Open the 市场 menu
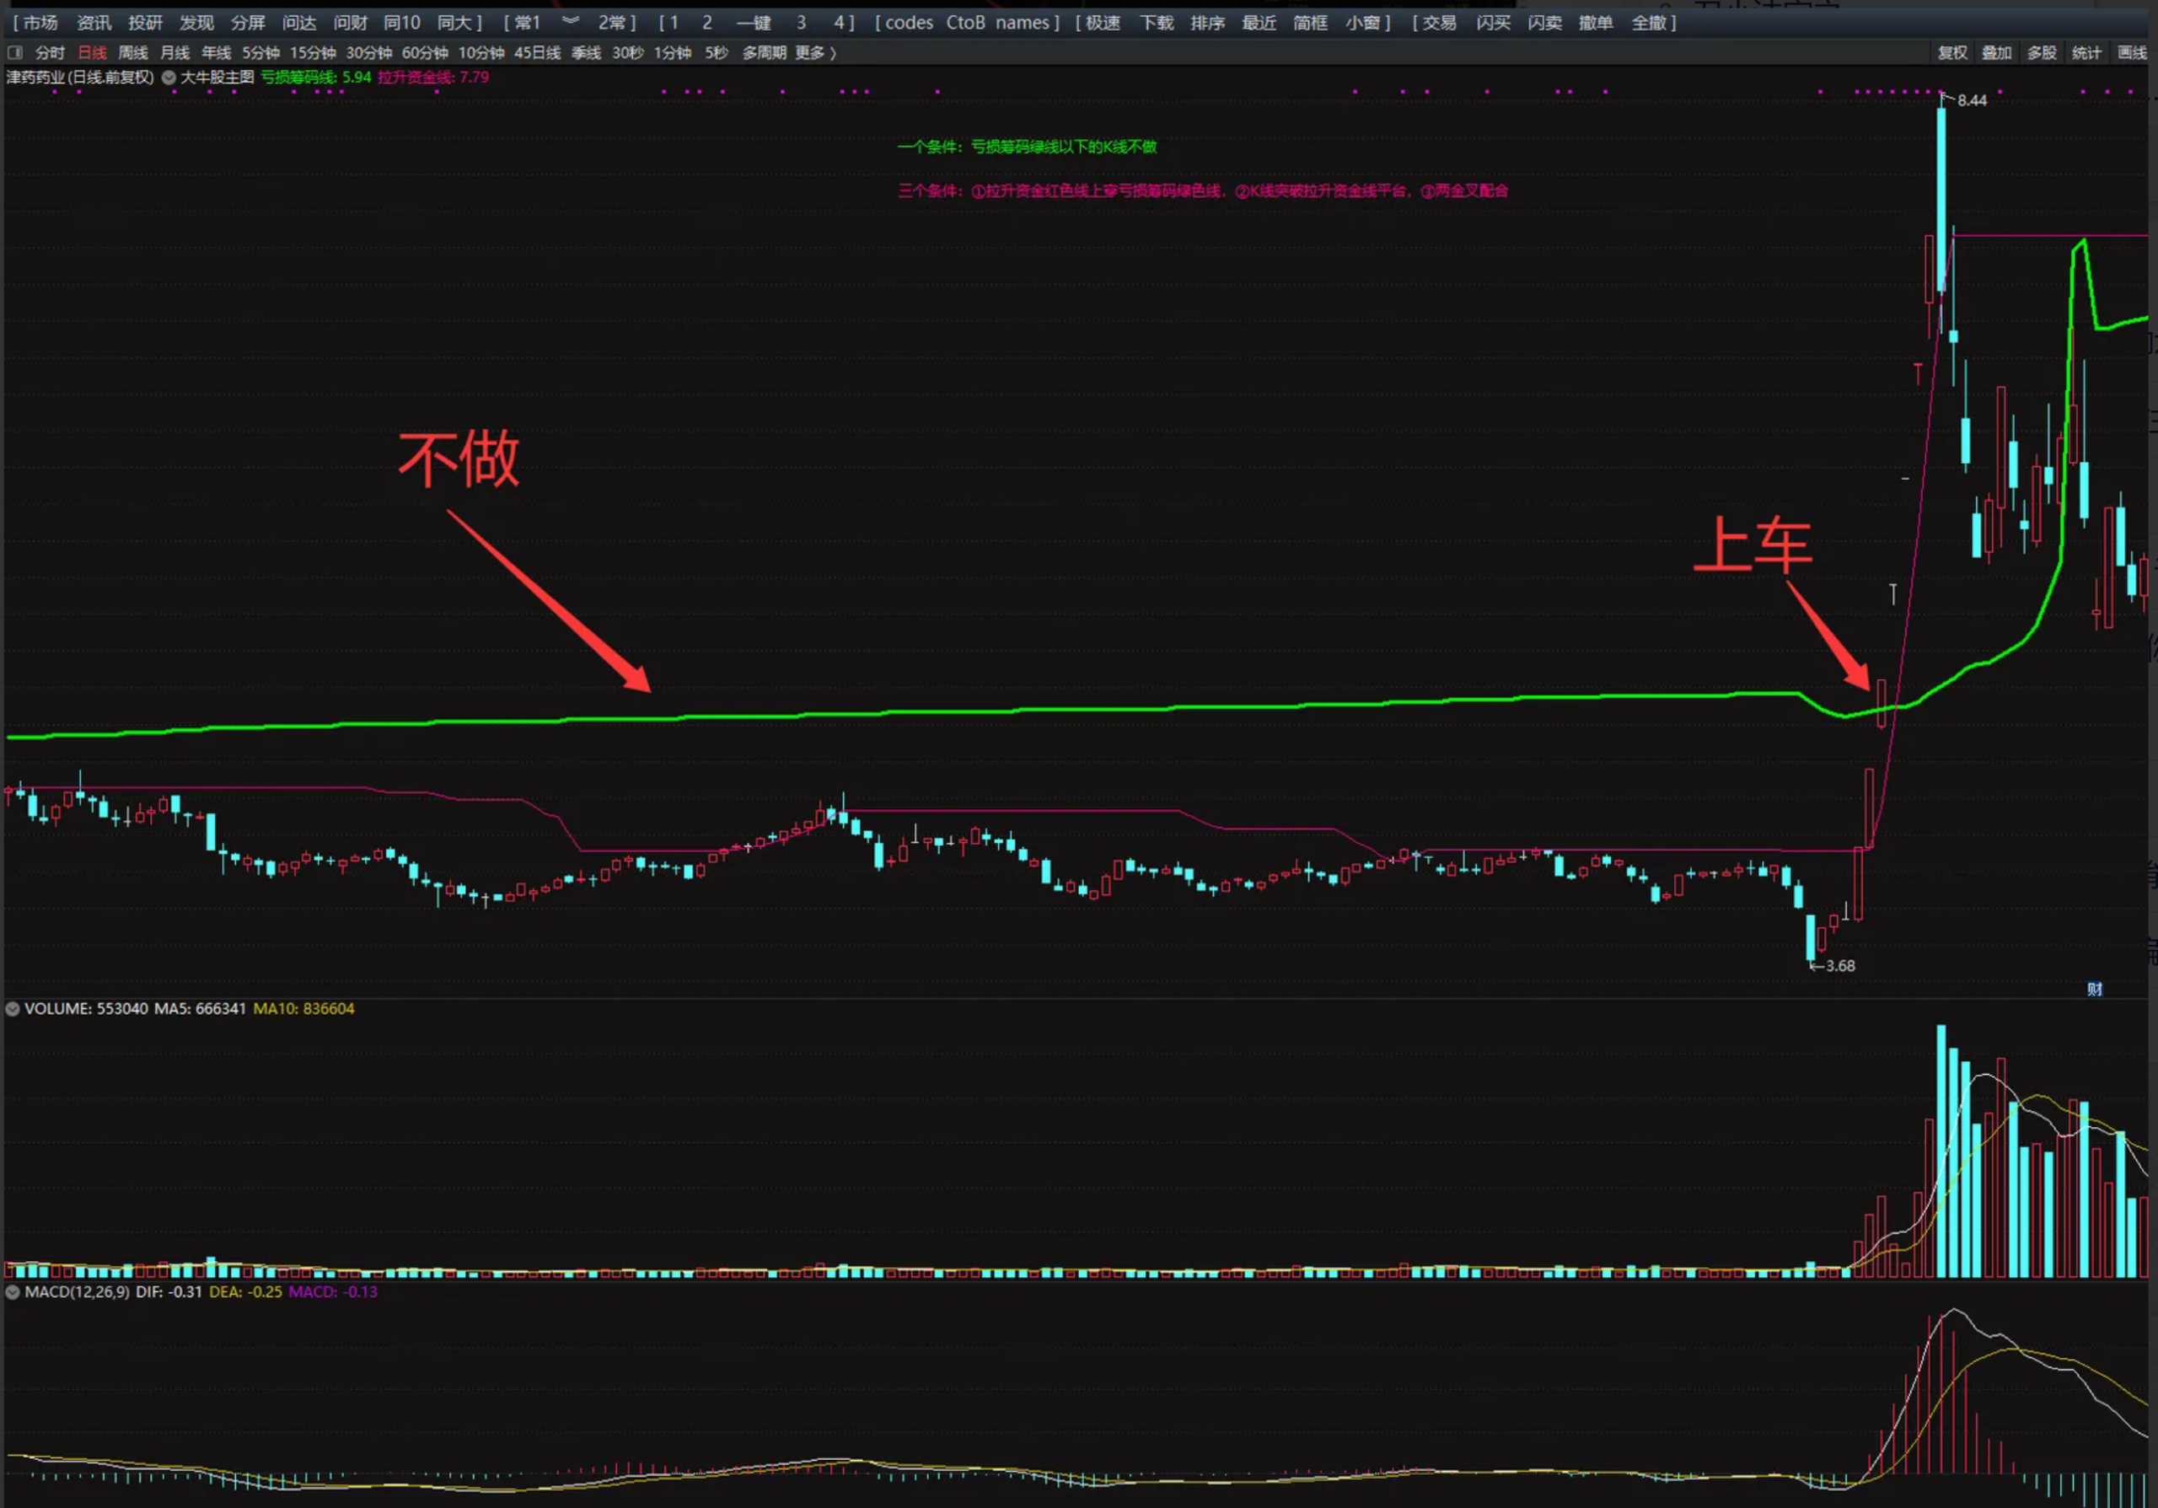 click(x=40, y=23)
